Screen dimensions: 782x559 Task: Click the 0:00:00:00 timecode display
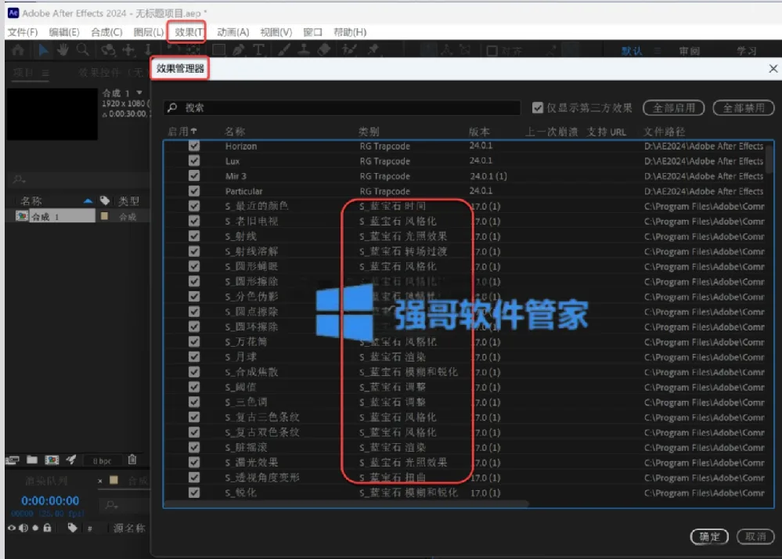tap(50, 500)
